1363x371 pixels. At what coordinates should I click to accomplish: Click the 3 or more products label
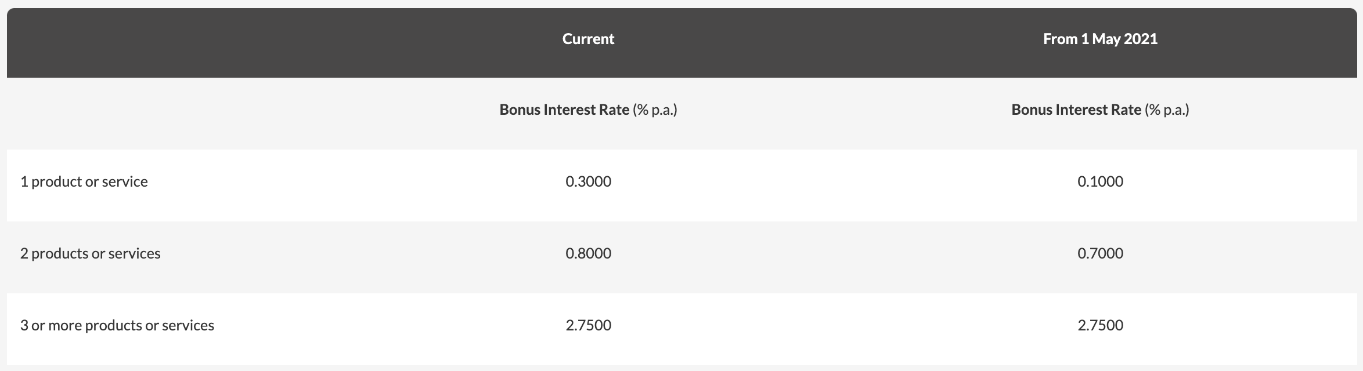tap(117, 325)
